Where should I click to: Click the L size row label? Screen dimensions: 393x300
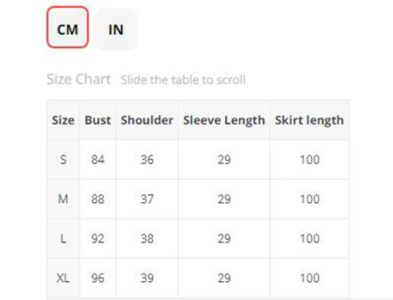63,239
